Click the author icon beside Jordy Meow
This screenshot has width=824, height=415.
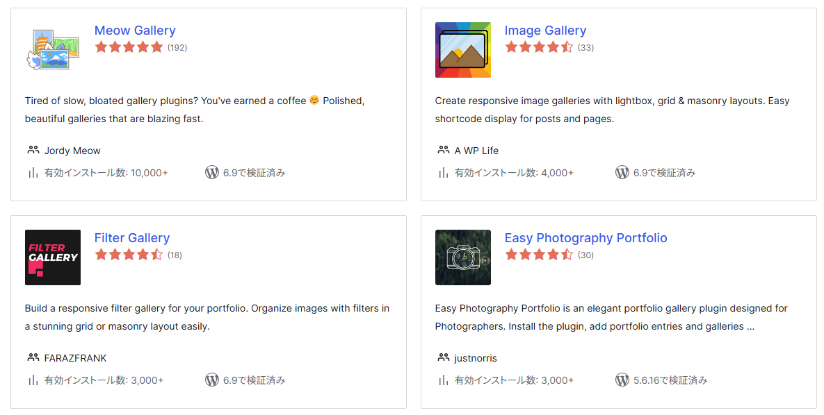tap(33, 150)
